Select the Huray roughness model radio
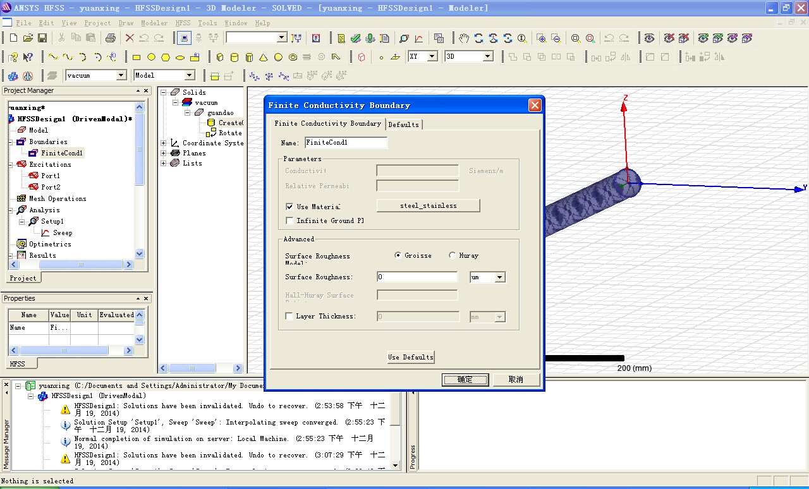Viewport: 809px width, 489px height. (x=452, y=255)
